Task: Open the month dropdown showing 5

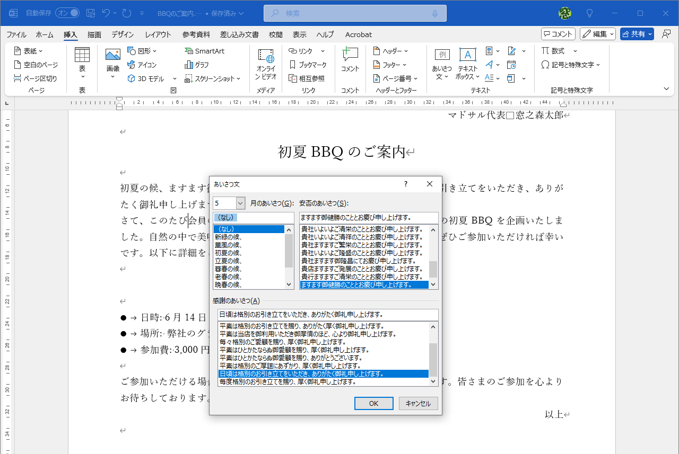Action: point(240,203)
